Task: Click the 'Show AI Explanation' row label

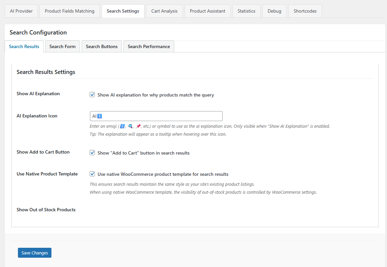Action: (38, 94)
